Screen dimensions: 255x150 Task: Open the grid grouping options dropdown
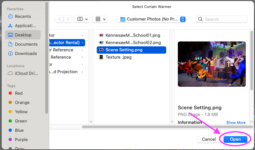click(x=100, y=19)
